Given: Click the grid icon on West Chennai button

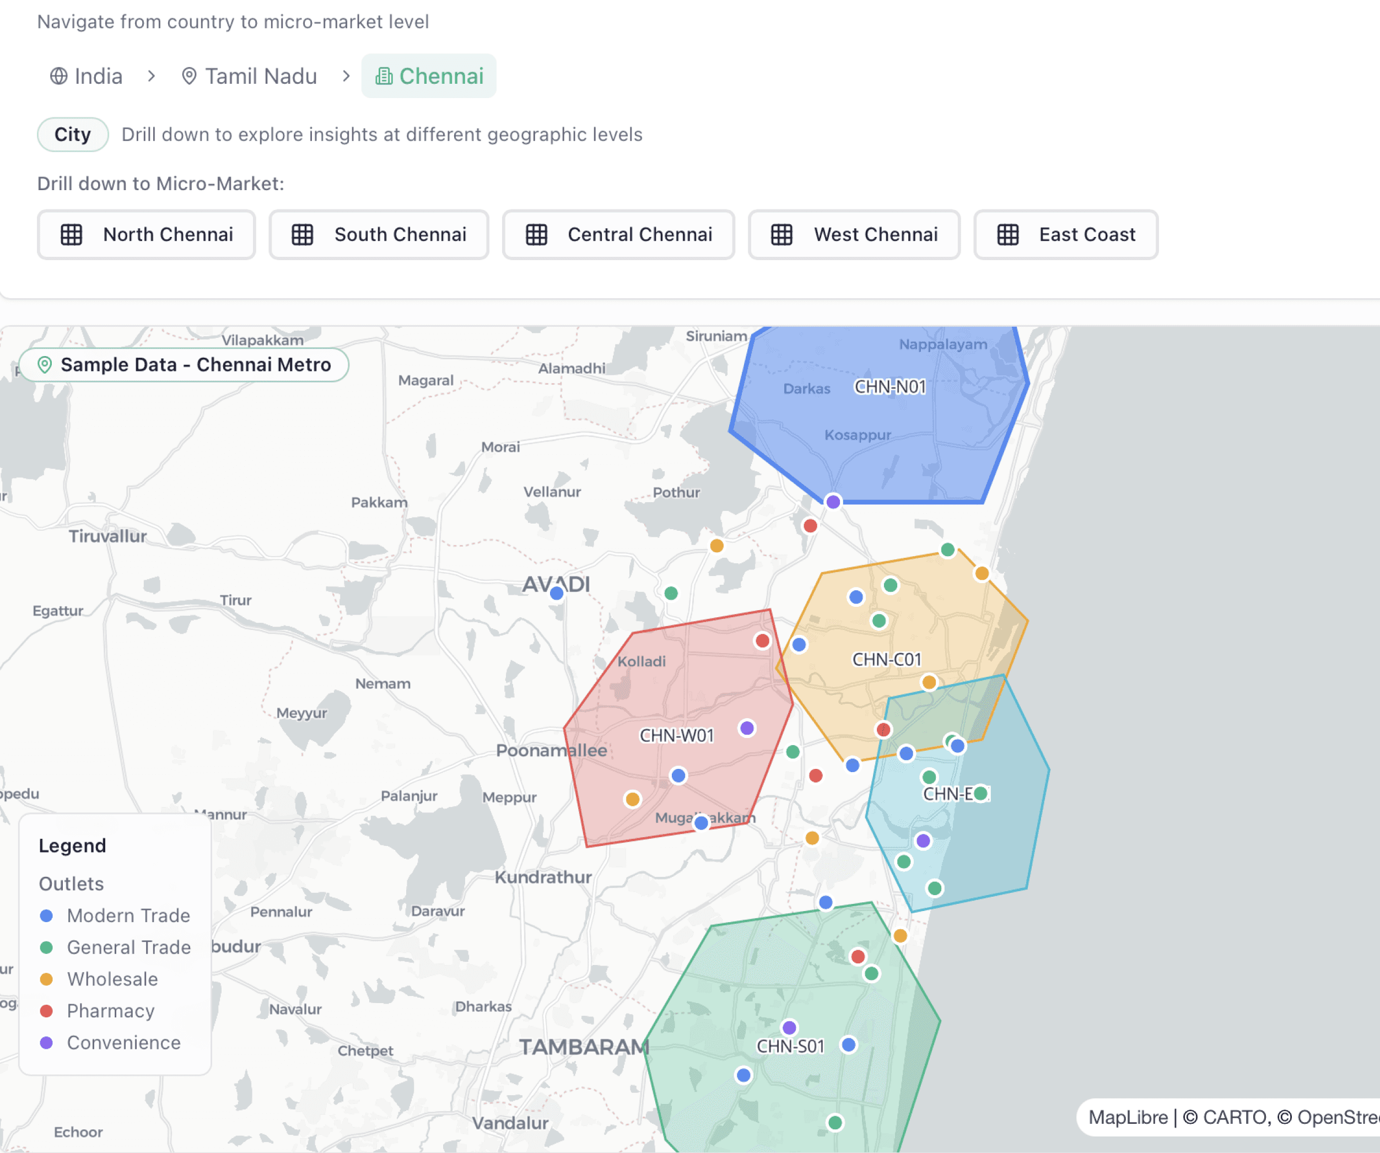Looking at the screenshot, I should coord(781,235).
